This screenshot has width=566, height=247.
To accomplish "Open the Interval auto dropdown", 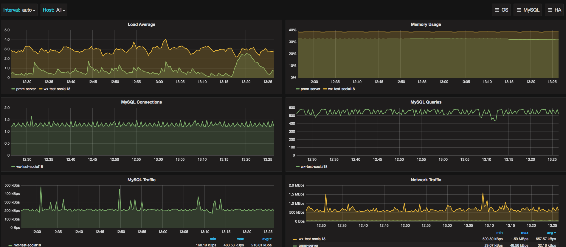I will click(19, 10).
